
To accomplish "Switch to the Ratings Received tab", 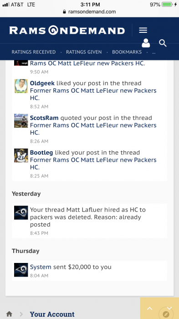I will point(34,52).
